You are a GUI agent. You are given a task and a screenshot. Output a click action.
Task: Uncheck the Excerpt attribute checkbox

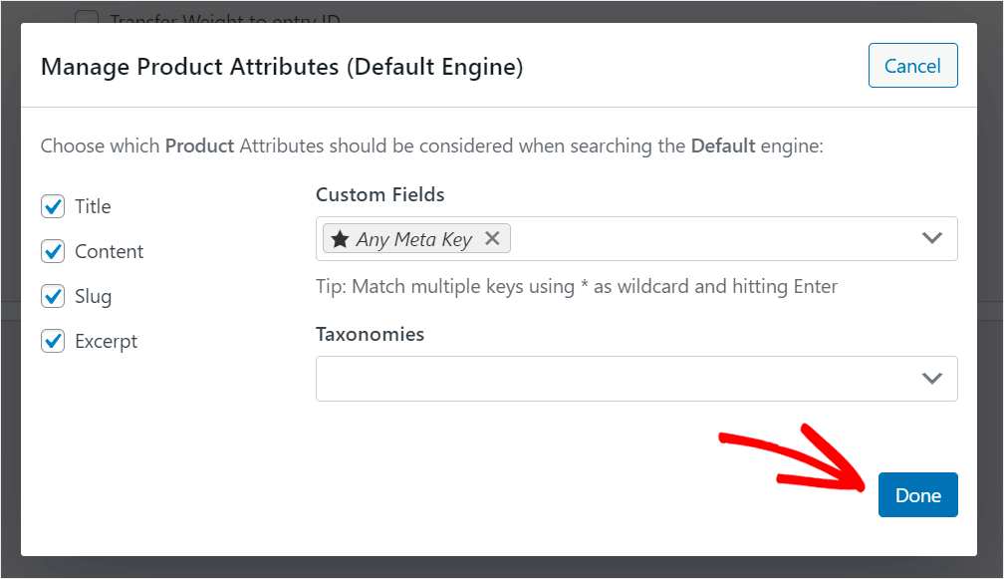(53, 341)
